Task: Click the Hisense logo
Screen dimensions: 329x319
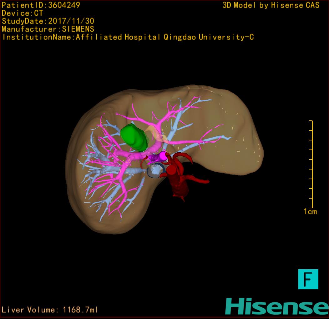Action: tap(277, 306)
